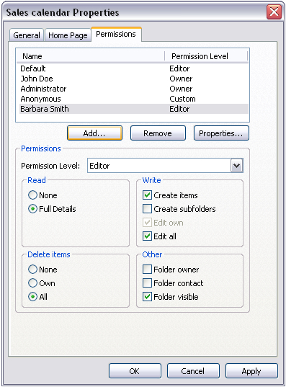Enable the Create subfolders checkbox
Screen dimensions: 286x387
[x=147, y=209]
